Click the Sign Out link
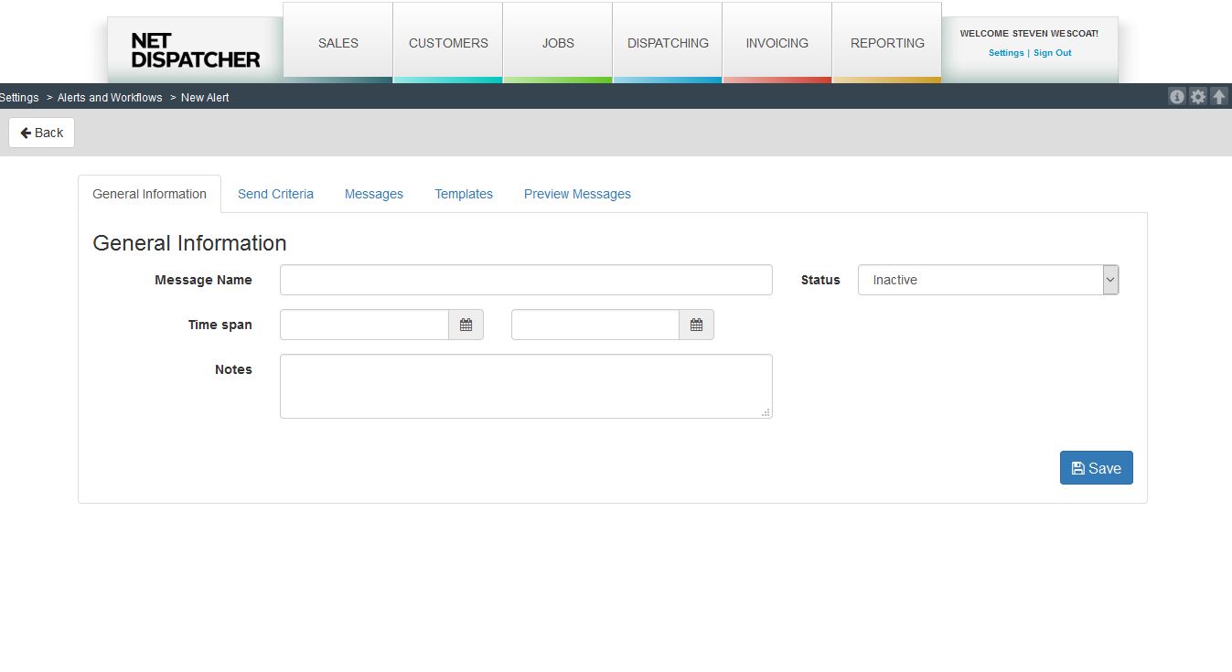 coord(1053,53)
